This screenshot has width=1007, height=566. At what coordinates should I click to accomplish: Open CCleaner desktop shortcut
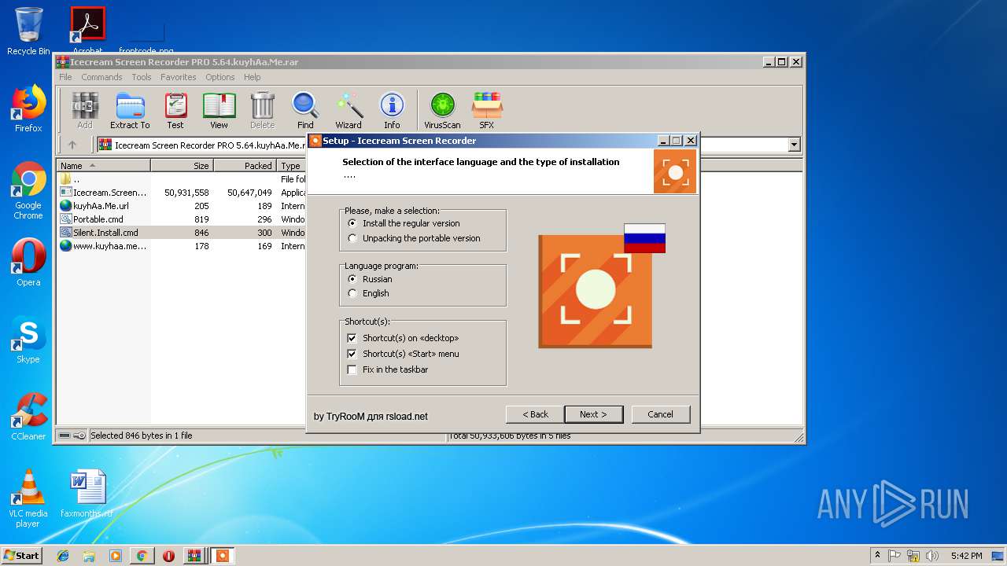(28, 417)
